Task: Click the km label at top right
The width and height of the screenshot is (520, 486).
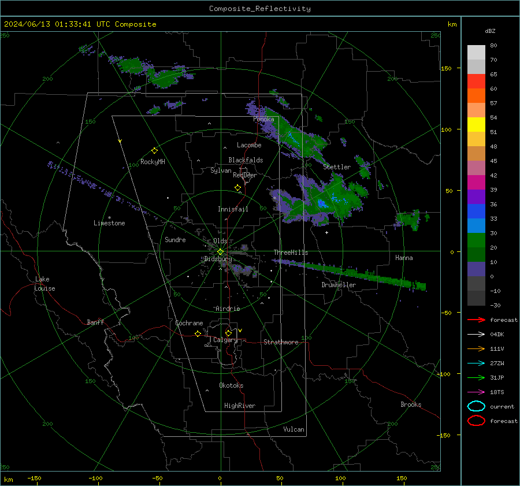Action: 452,24
